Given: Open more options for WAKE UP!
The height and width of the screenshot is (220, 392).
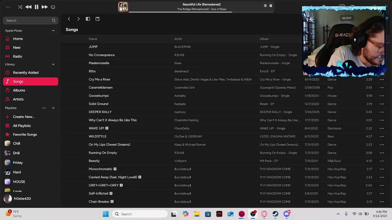Looking at the screenshot, I should pyautogui.click(x=382, y=128).
